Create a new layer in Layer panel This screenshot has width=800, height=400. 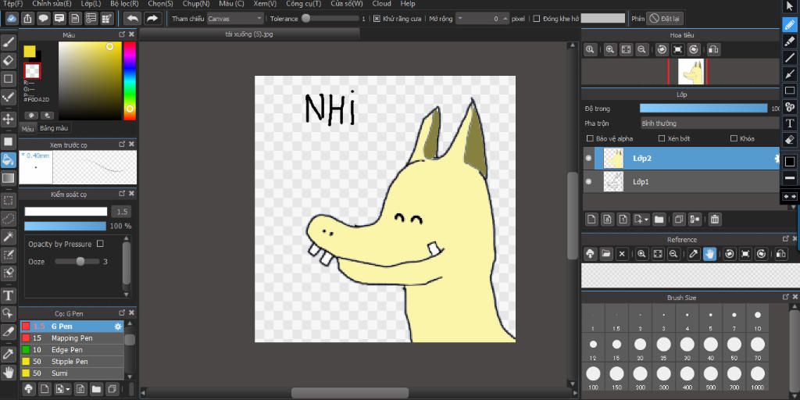point(591,220)
